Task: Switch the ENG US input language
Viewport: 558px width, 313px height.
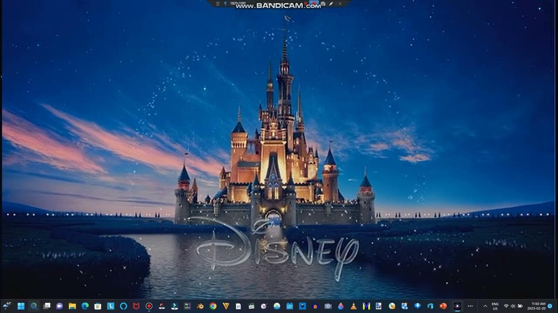Action: click(x=495, y=306)
